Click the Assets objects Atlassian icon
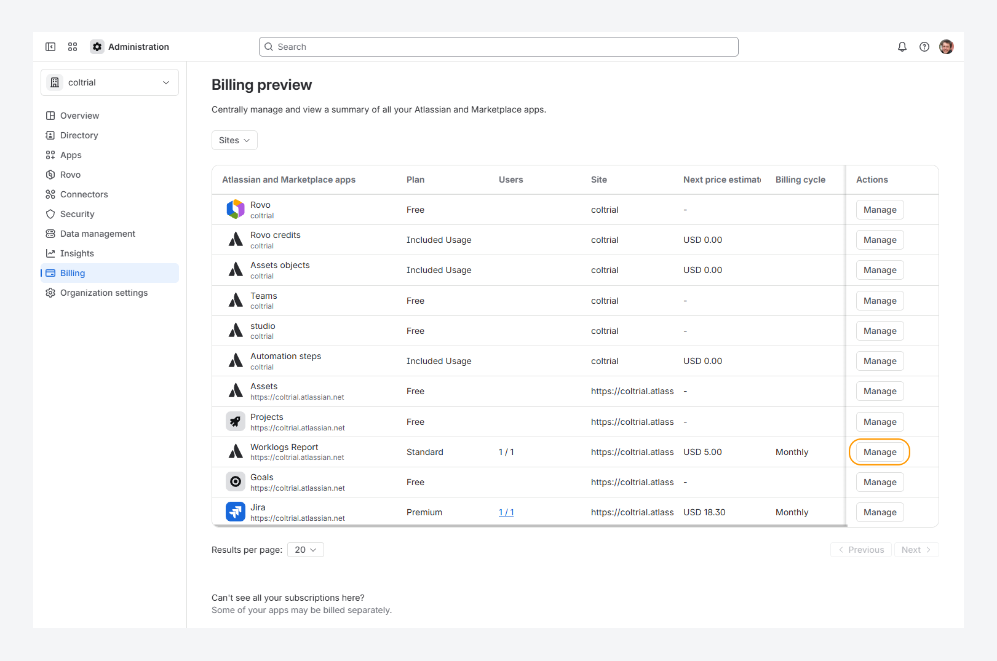The width and height of the screenshot is (997, 661). click(236, 270)
